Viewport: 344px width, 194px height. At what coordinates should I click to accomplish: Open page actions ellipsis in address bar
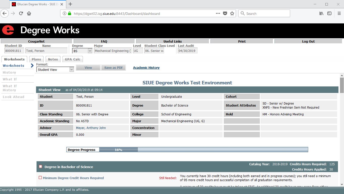point(218,14)
